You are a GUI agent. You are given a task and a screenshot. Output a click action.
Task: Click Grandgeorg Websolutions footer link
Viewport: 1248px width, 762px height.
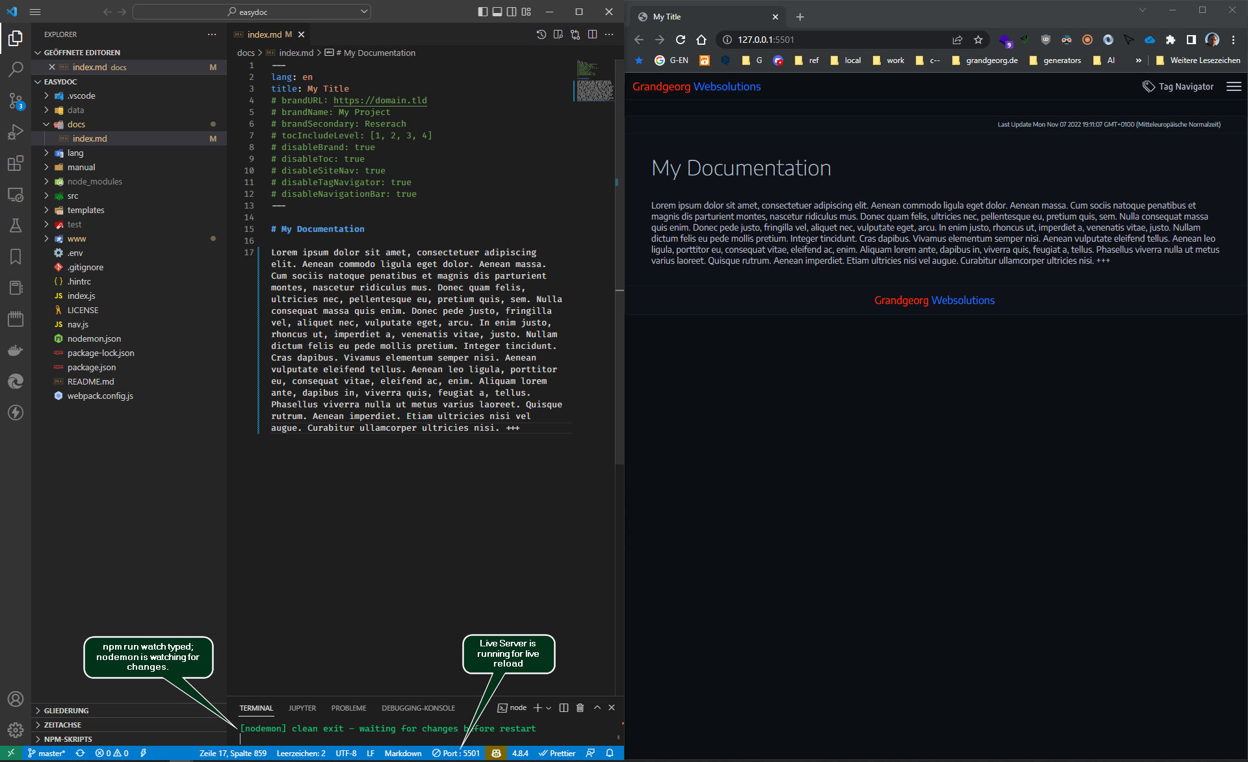click(x=934, y=300)
